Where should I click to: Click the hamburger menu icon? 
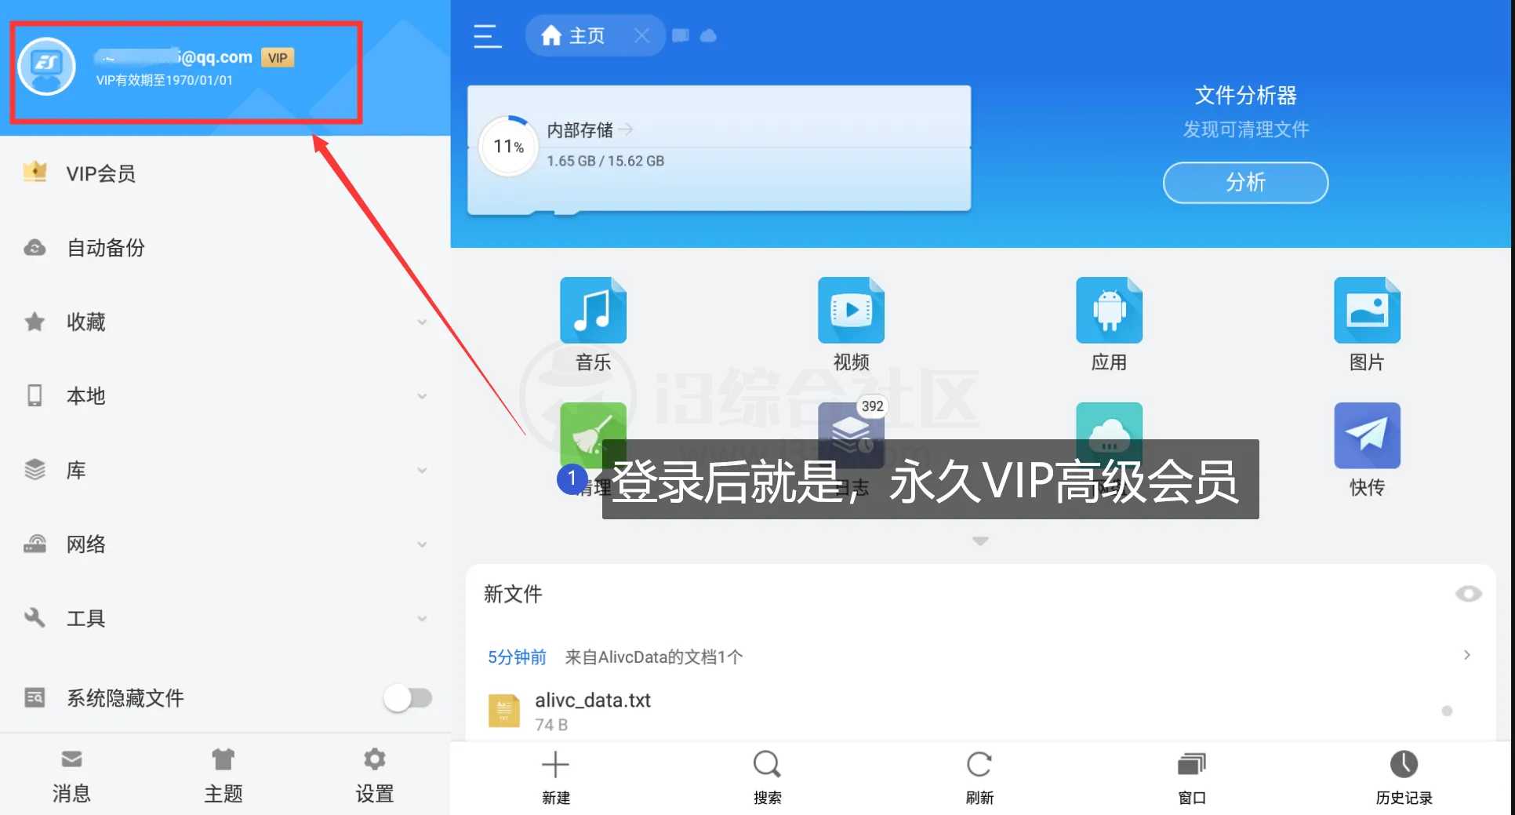487,36
